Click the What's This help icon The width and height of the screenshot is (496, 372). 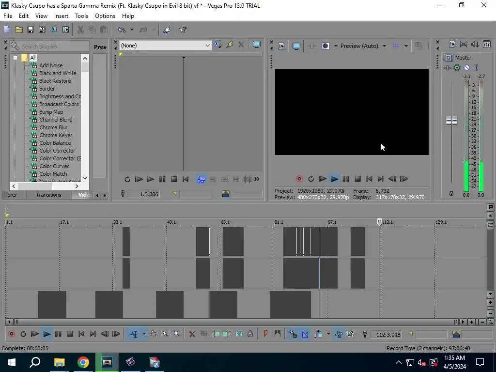coord(183,30)
